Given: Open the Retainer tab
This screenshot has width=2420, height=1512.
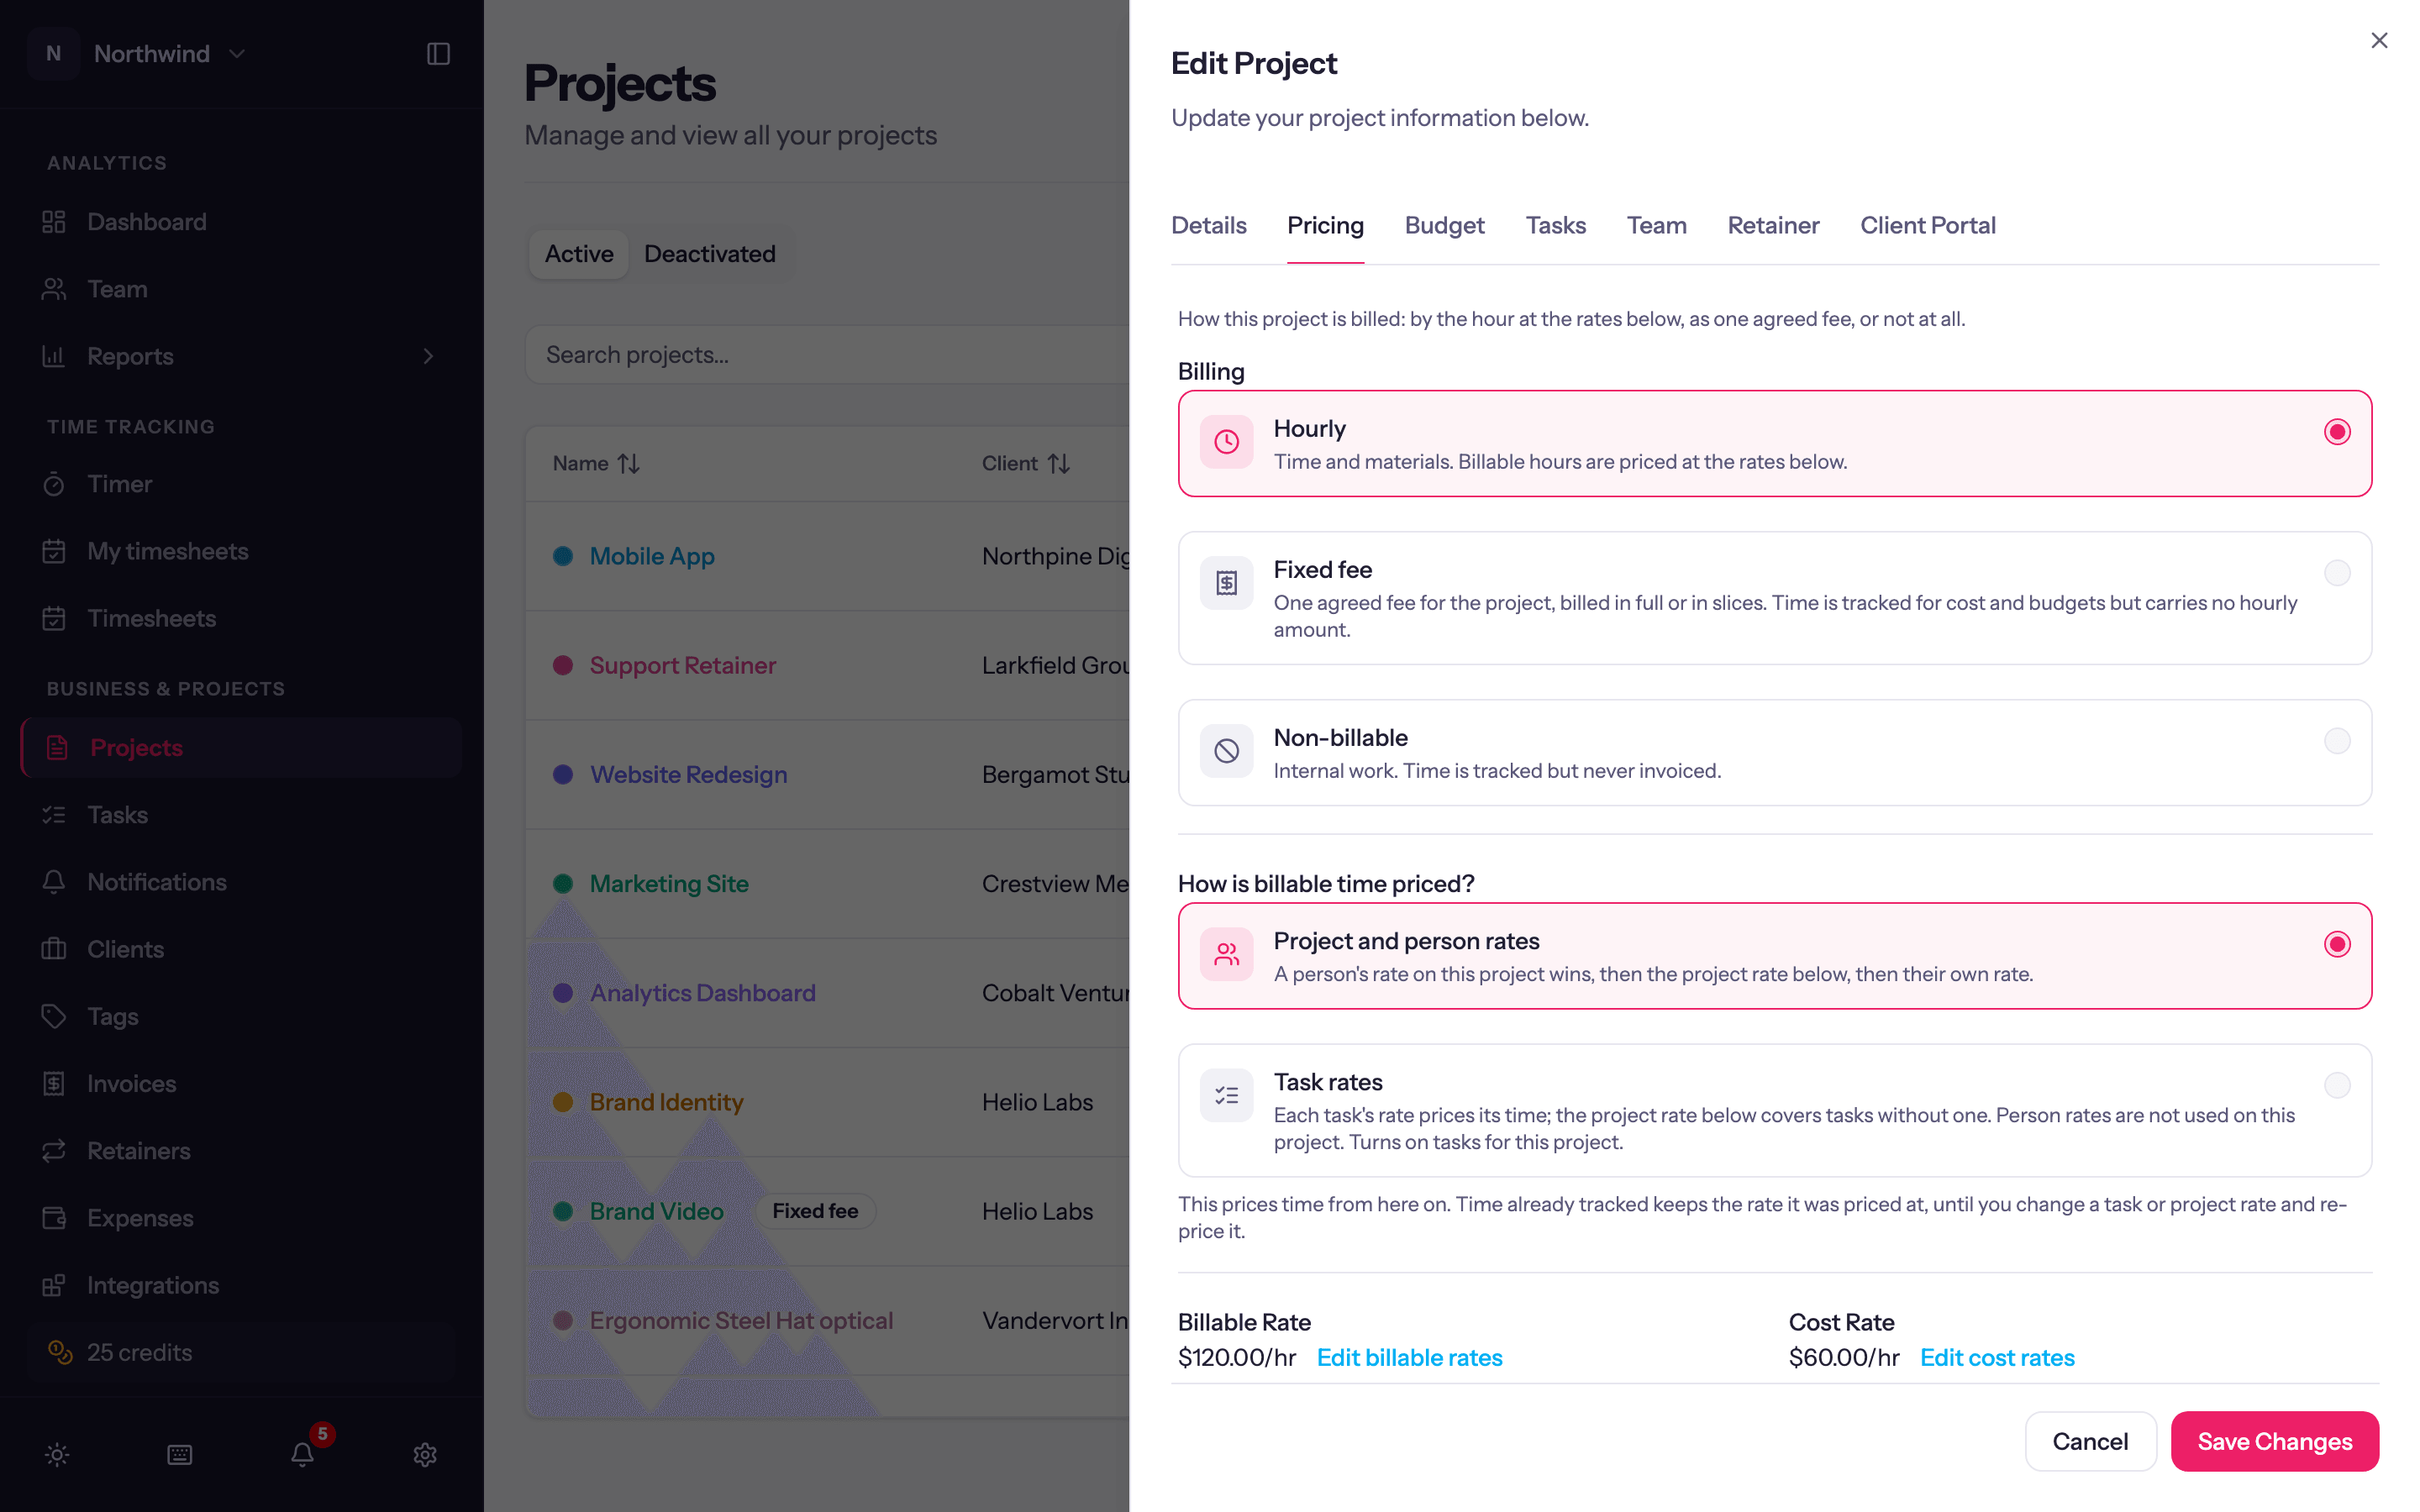Looking at the screenshot, I should pyautogui.click(x=1773, y=225).
